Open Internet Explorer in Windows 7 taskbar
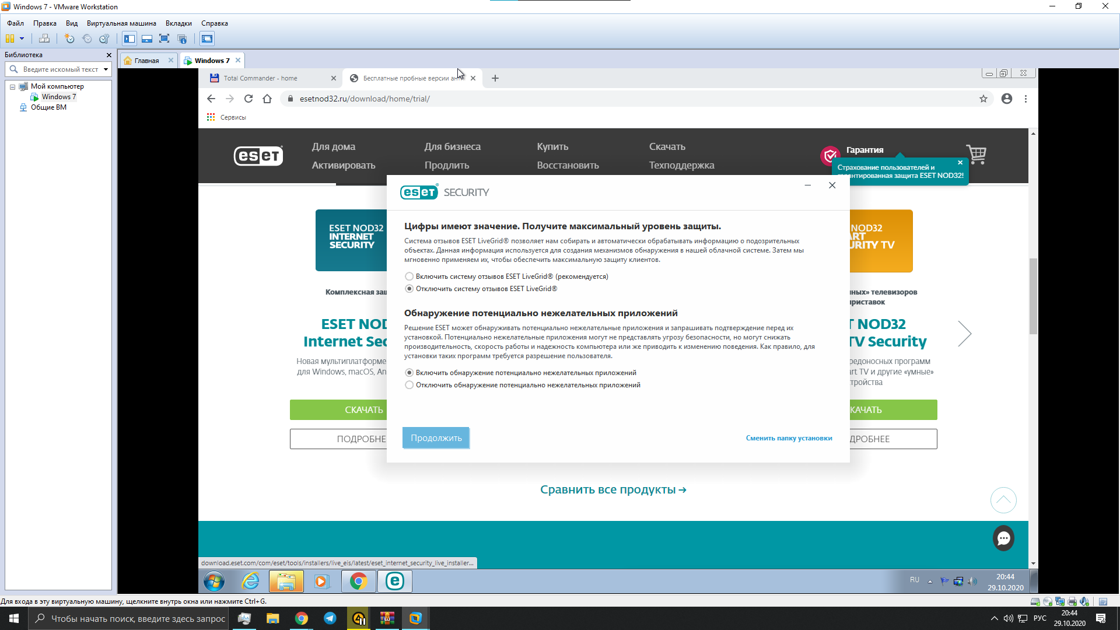This screenshot has width=1120, height=630. point(251,581)
